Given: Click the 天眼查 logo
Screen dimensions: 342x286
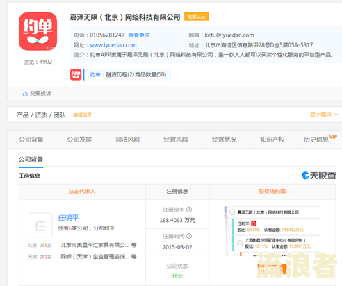Looking at the screenshot, I should tap(318, 176).
